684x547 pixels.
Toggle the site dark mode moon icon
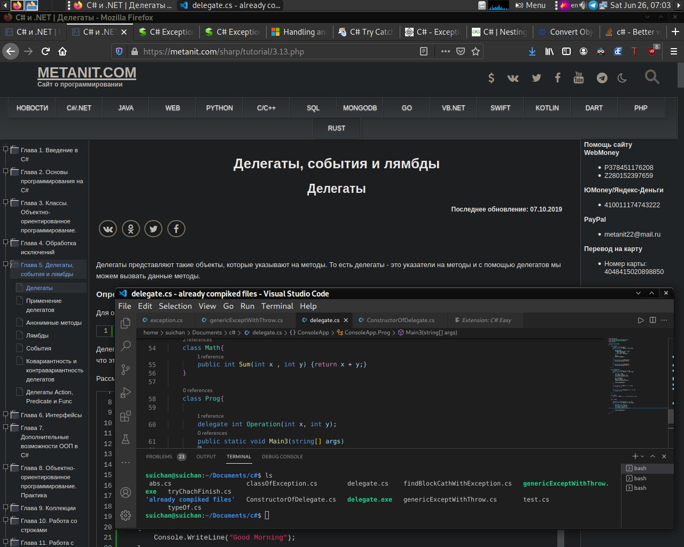pos(622,78)
